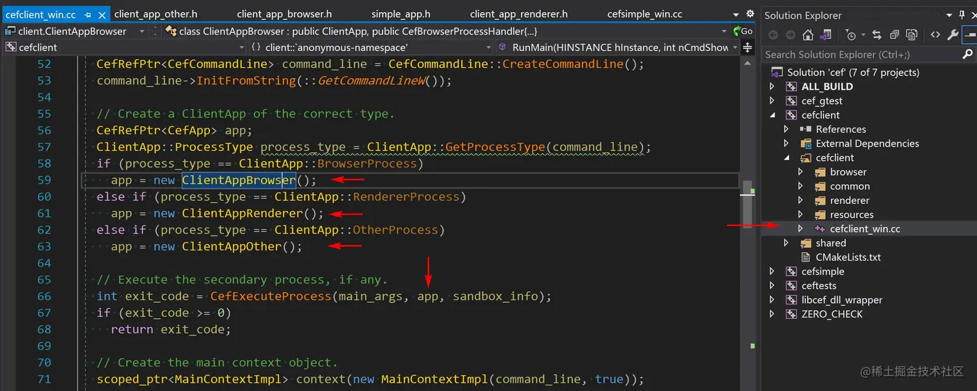Screen dimensions: 977x391
Task: Open the Pending Changes Filter clock icon
Action: [850, 35]
